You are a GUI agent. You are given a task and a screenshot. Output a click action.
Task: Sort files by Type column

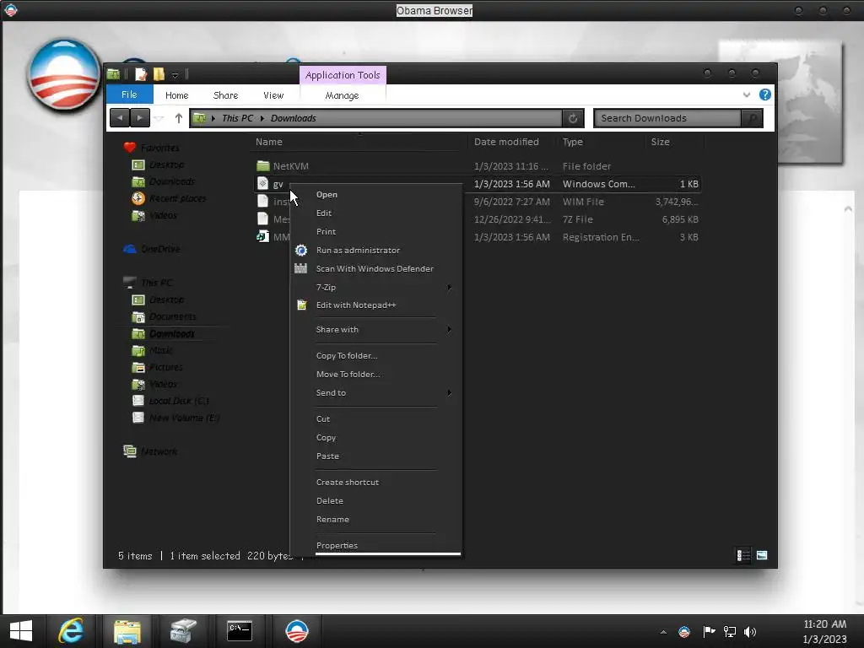point(573,142)
